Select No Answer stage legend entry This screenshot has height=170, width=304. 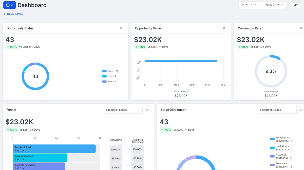(281, 157)
